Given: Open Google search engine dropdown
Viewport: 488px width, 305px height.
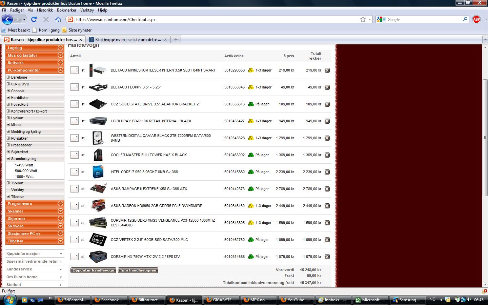Looking at the screenshot, I should click(381, 19).
